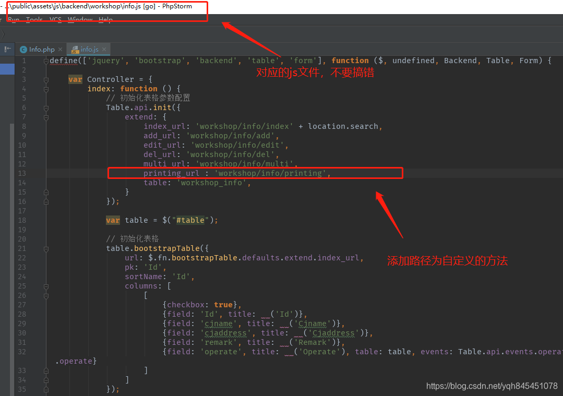Collapse the bootstrapTable call at line 21
Viewport: 563px width, 396px height.
click(46, 249)
